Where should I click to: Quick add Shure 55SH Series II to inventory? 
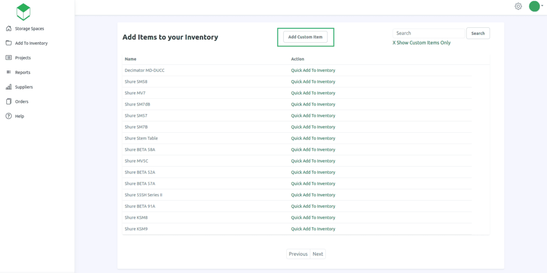[313, 195]
